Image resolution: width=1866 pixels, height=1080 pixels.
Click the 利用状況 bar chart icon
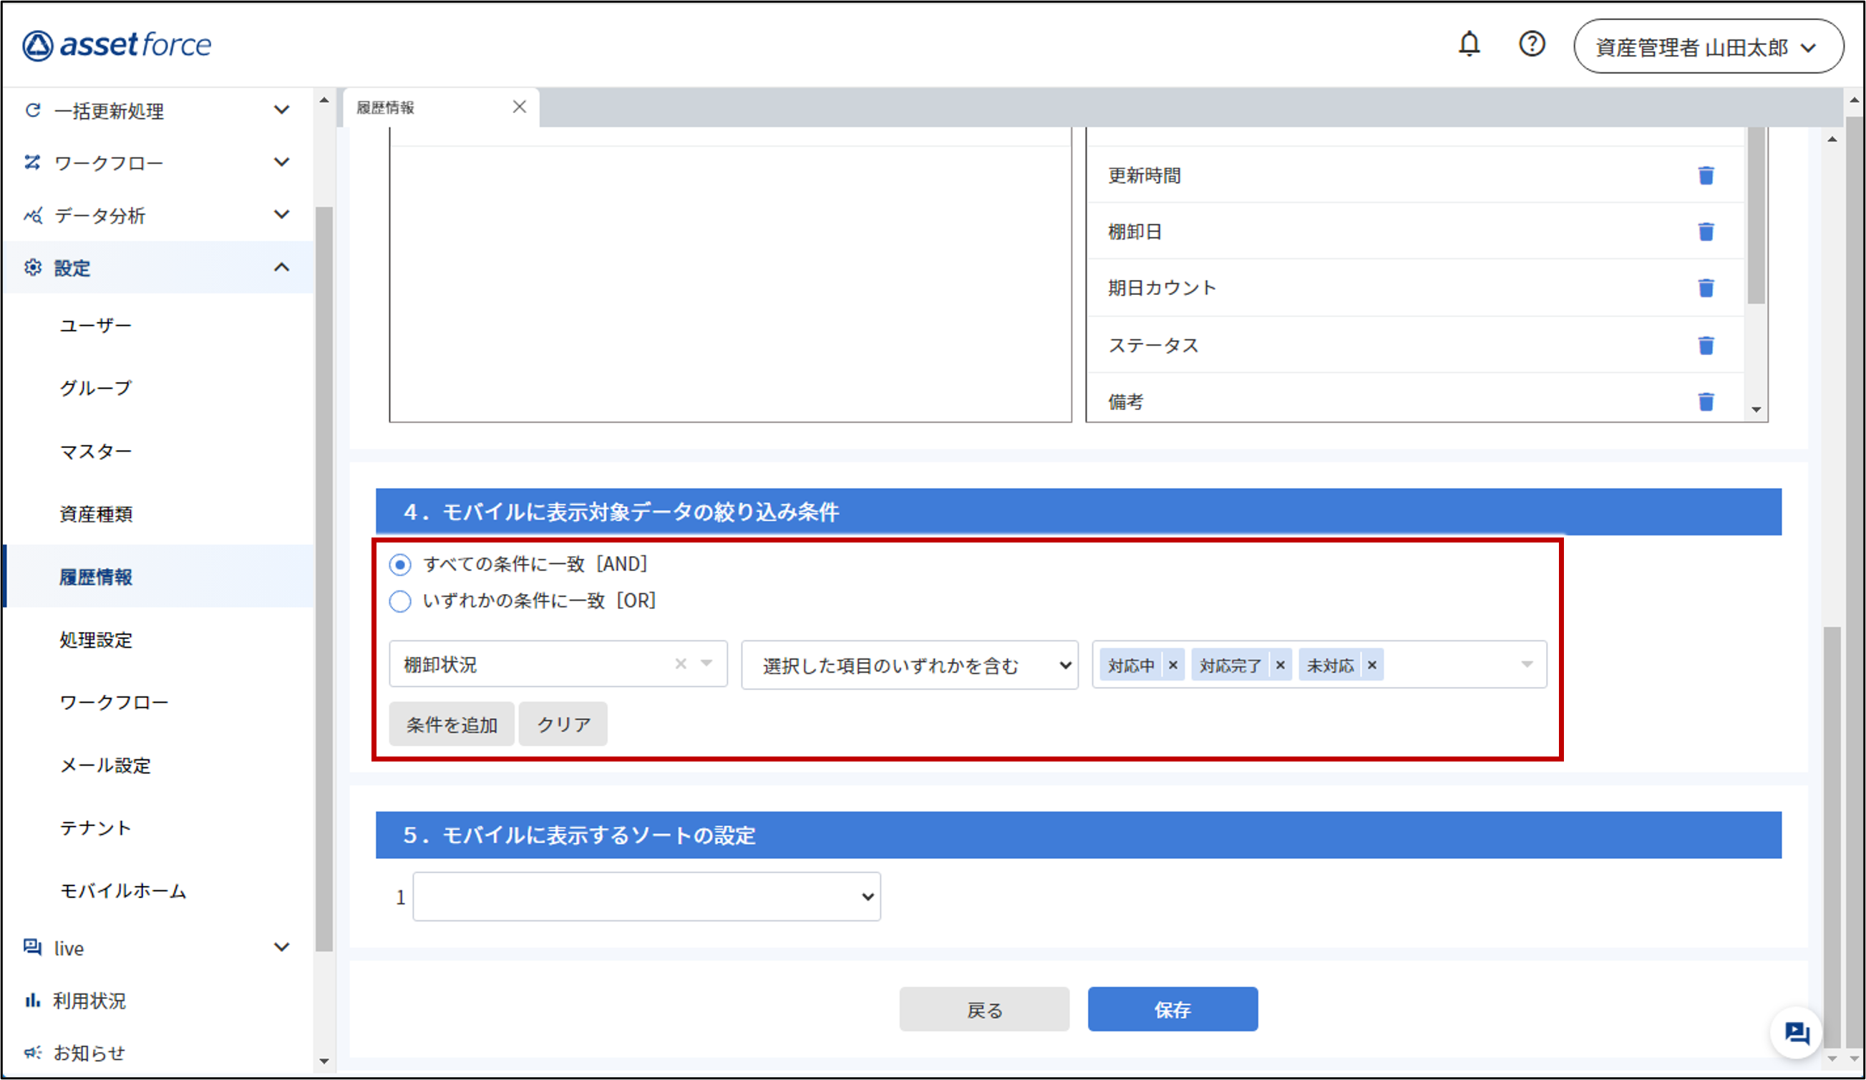[x=33, y=1001]
